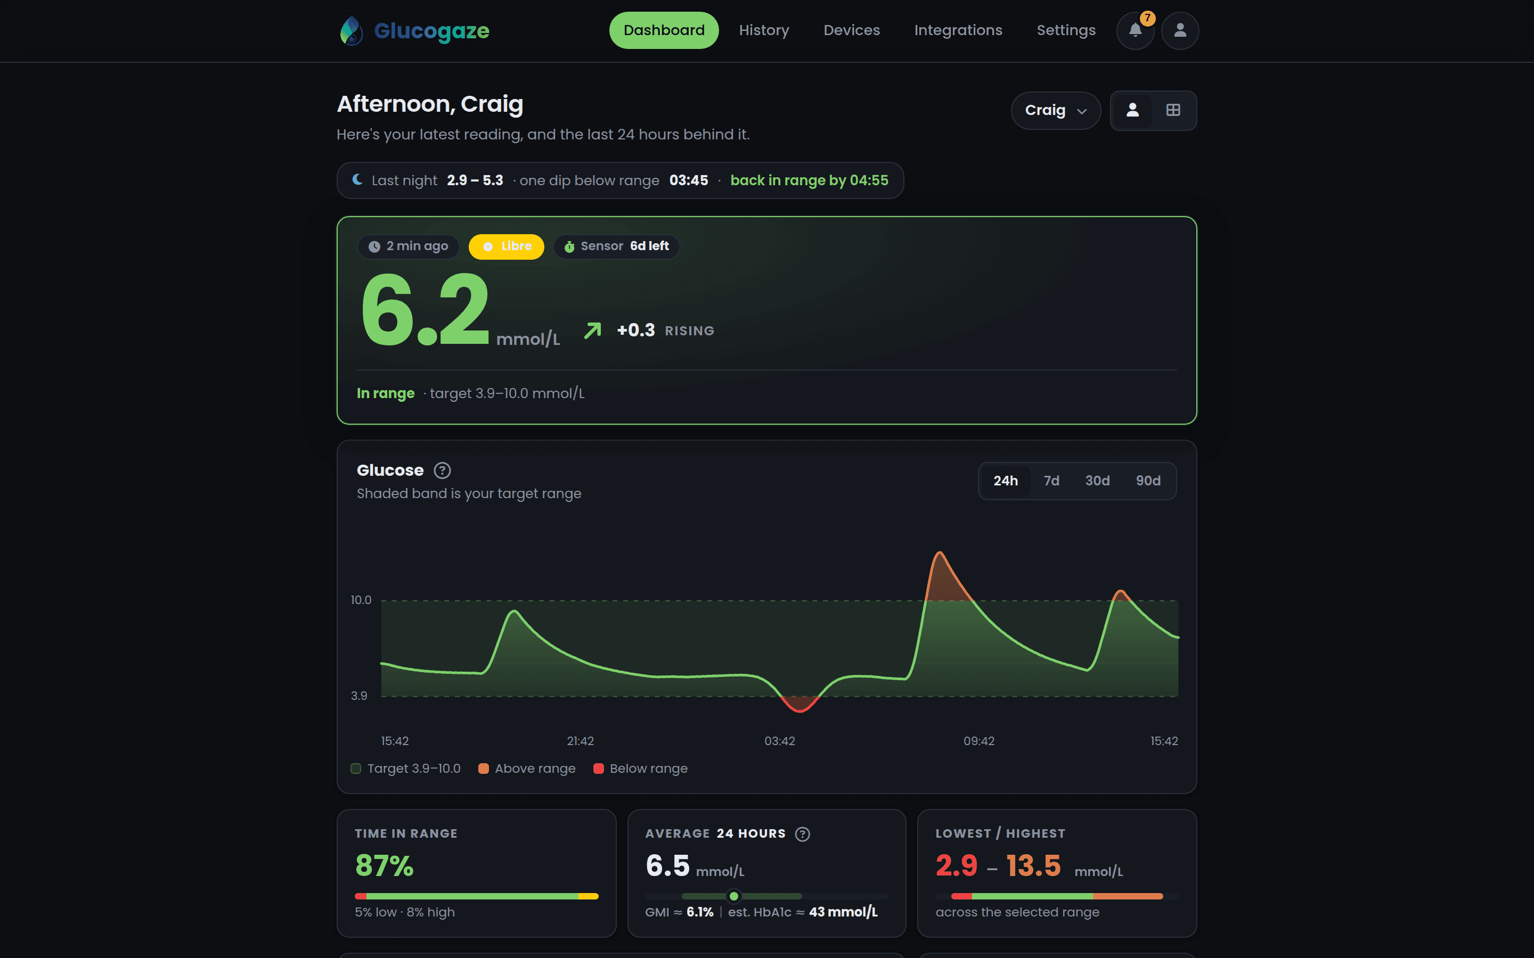Click the 03:42 axis time label
This screenshot has width=1534, height=958.
point(779,741)
